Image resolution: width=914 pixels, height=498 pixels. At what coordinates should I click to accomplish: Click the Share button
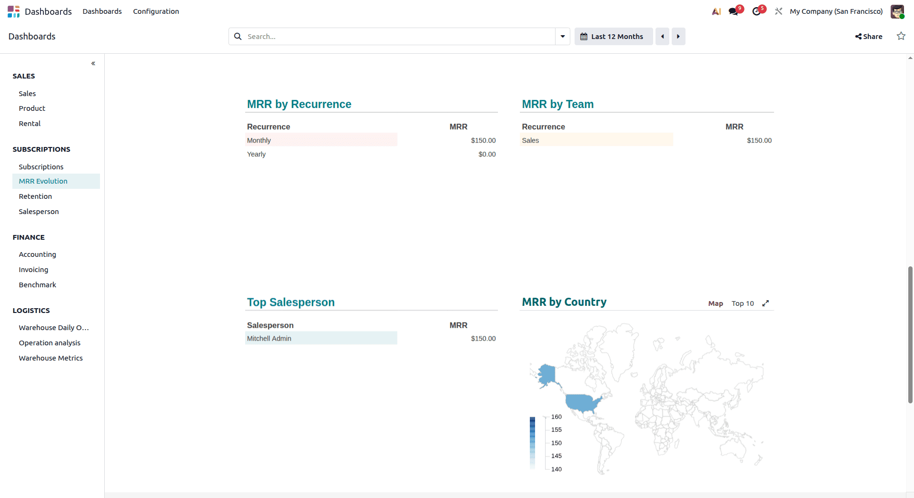click(869, 37)
